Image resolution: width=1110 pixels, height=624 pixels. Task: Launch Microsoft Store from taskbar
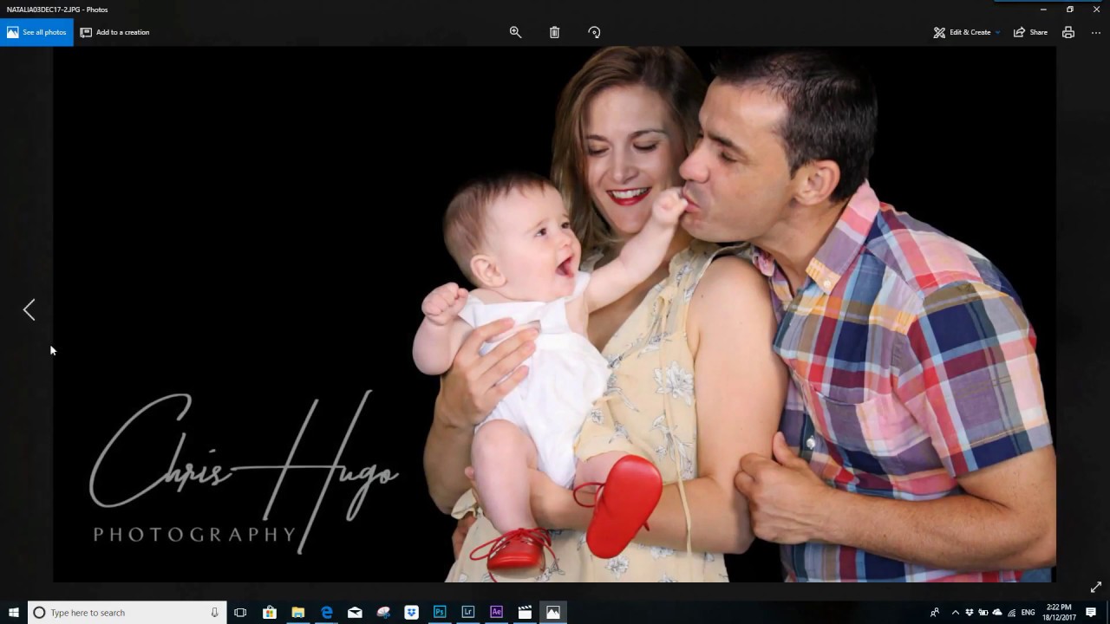[269, 613]
